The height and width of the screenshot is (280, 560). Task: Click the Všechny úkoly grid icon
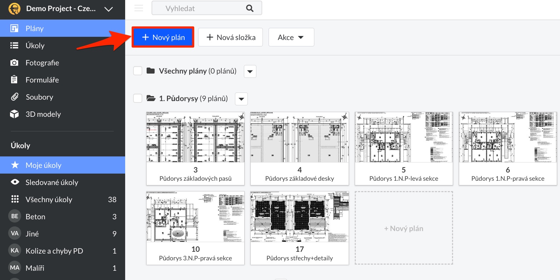point(15,199)
